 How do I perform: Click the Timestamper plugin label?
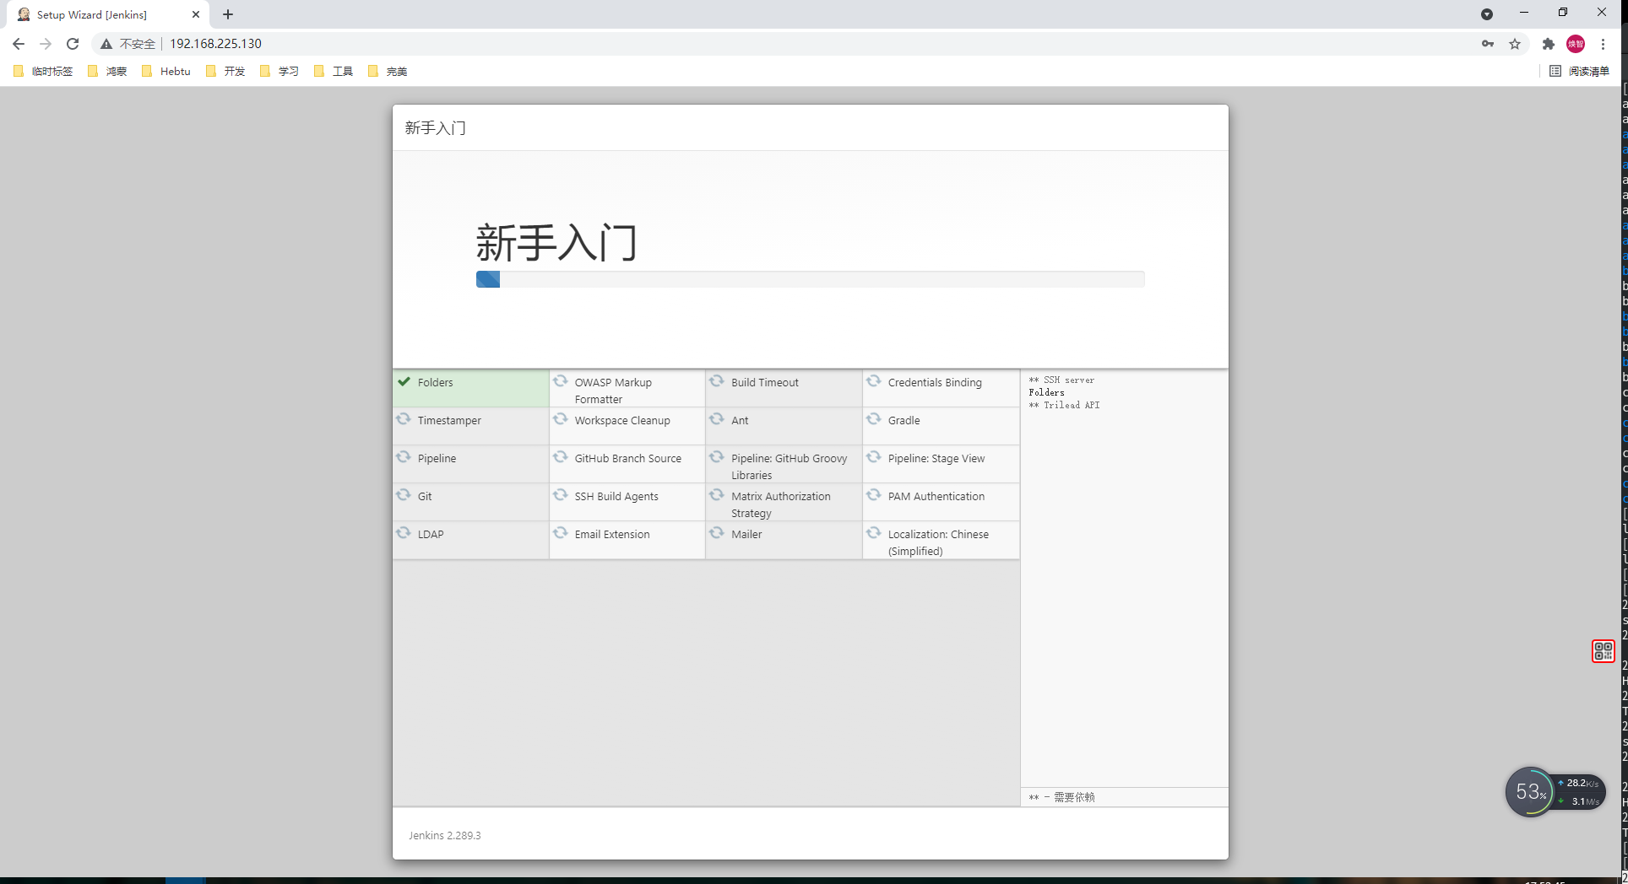449,420
